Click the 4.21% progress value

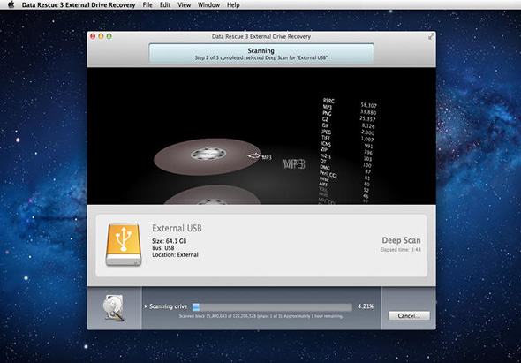366,306
